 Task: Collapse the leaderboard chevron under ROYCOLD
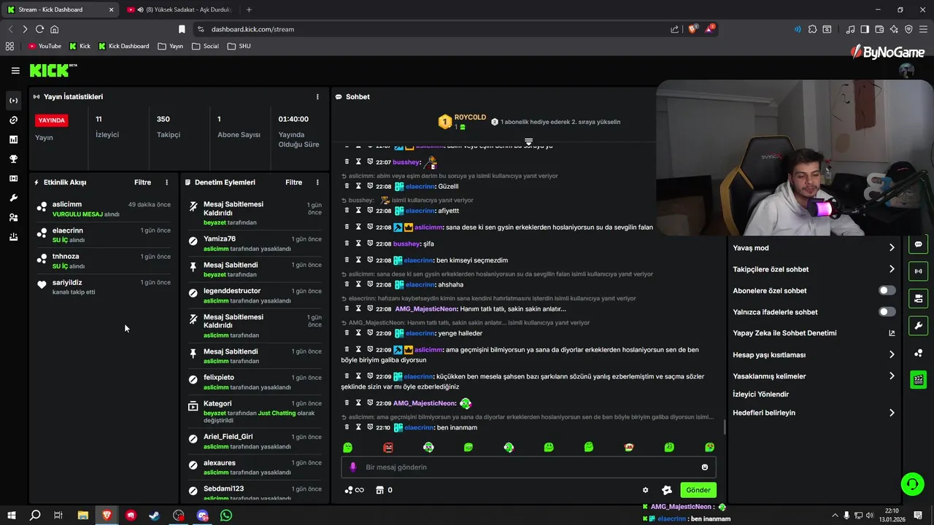click(x=529, y=141)
